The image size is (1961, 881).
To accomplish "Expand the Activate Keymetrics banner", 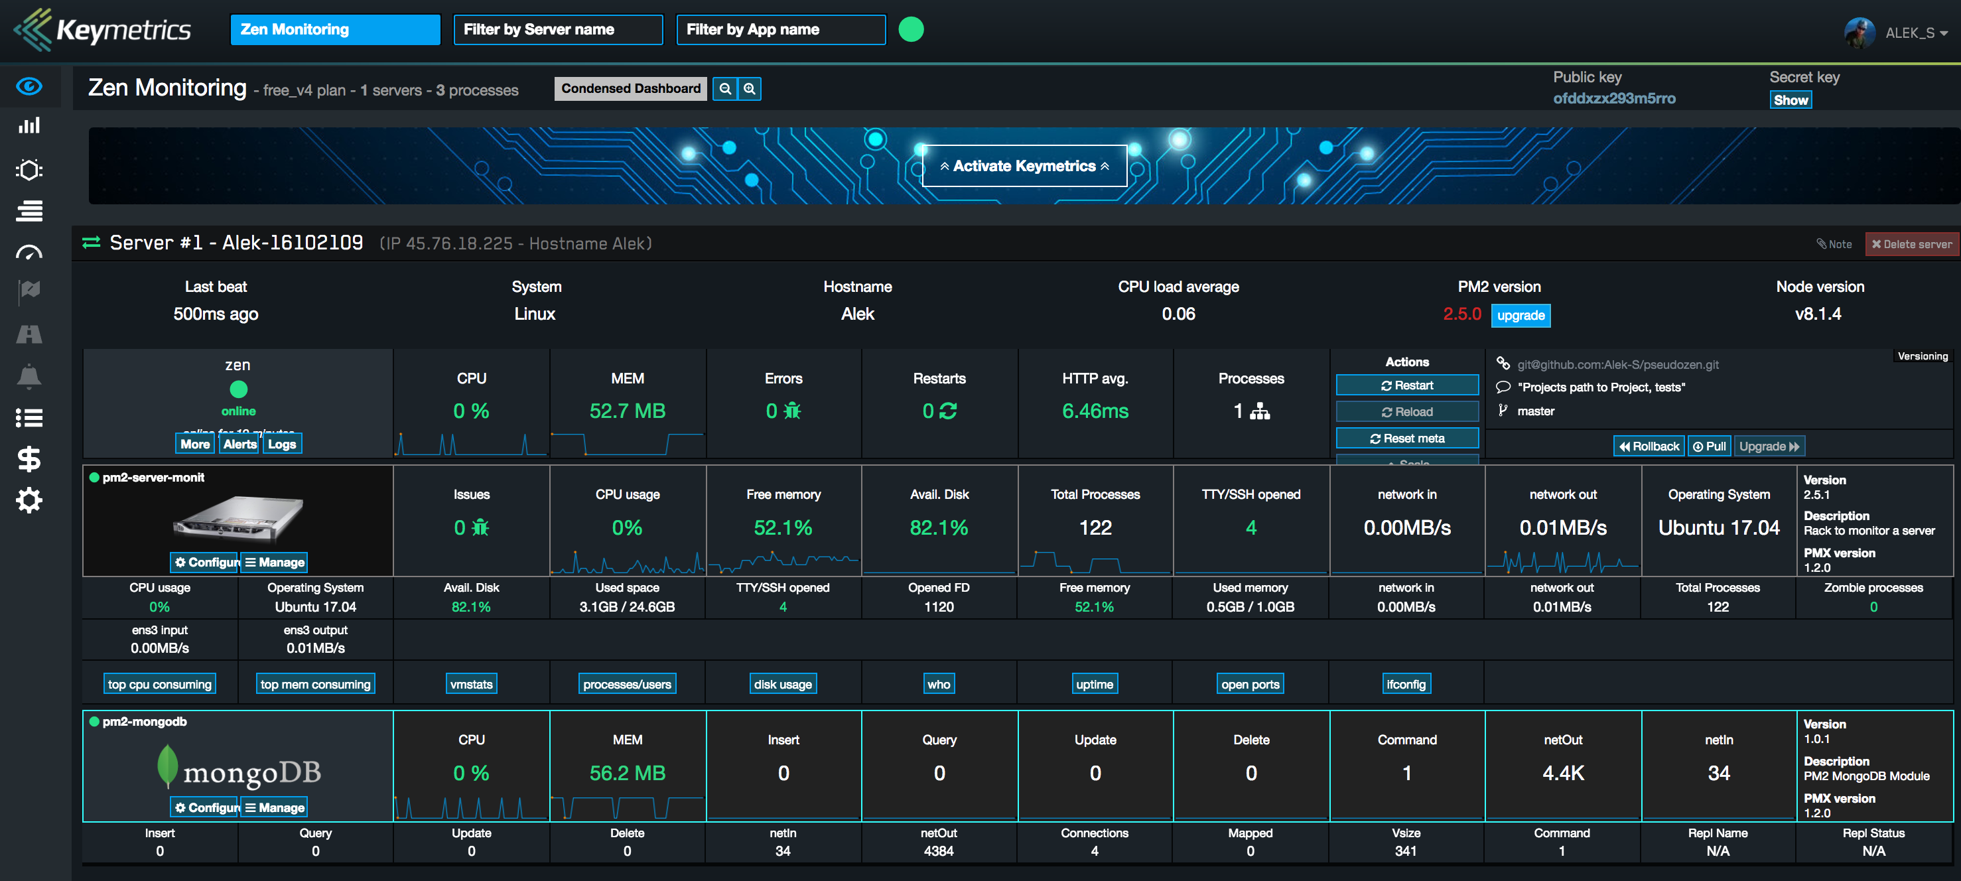I will pyautogui.click(x=1024, y=166).
